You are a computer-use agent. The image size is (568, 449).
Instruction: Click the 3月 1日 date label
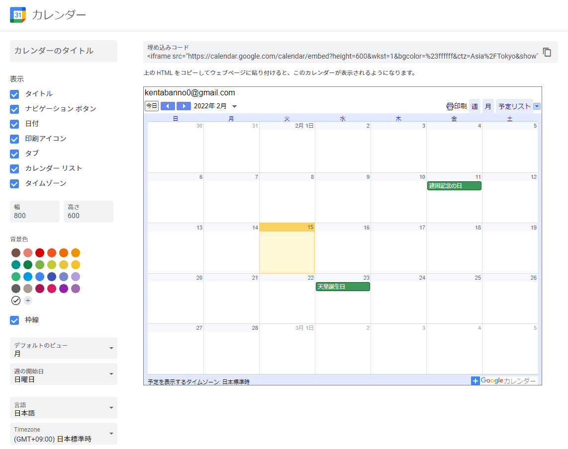coord(304,328)
